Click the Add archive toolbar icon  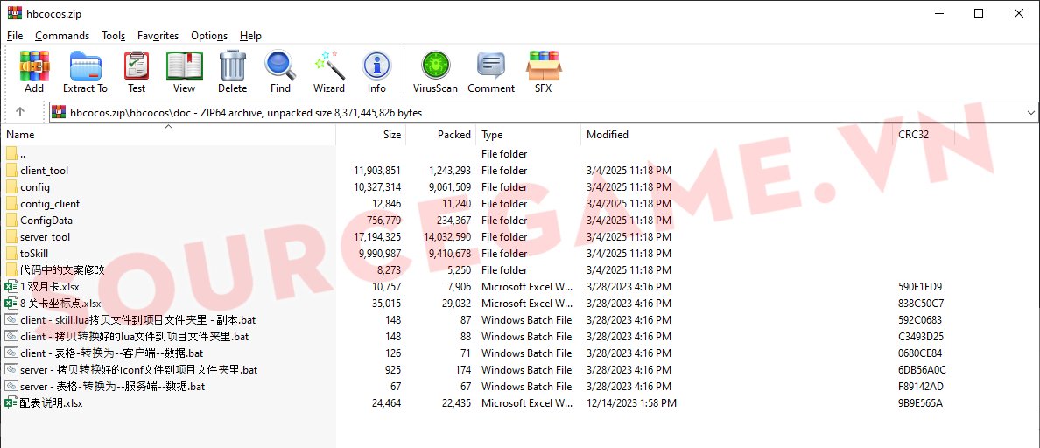click(34, 71)
